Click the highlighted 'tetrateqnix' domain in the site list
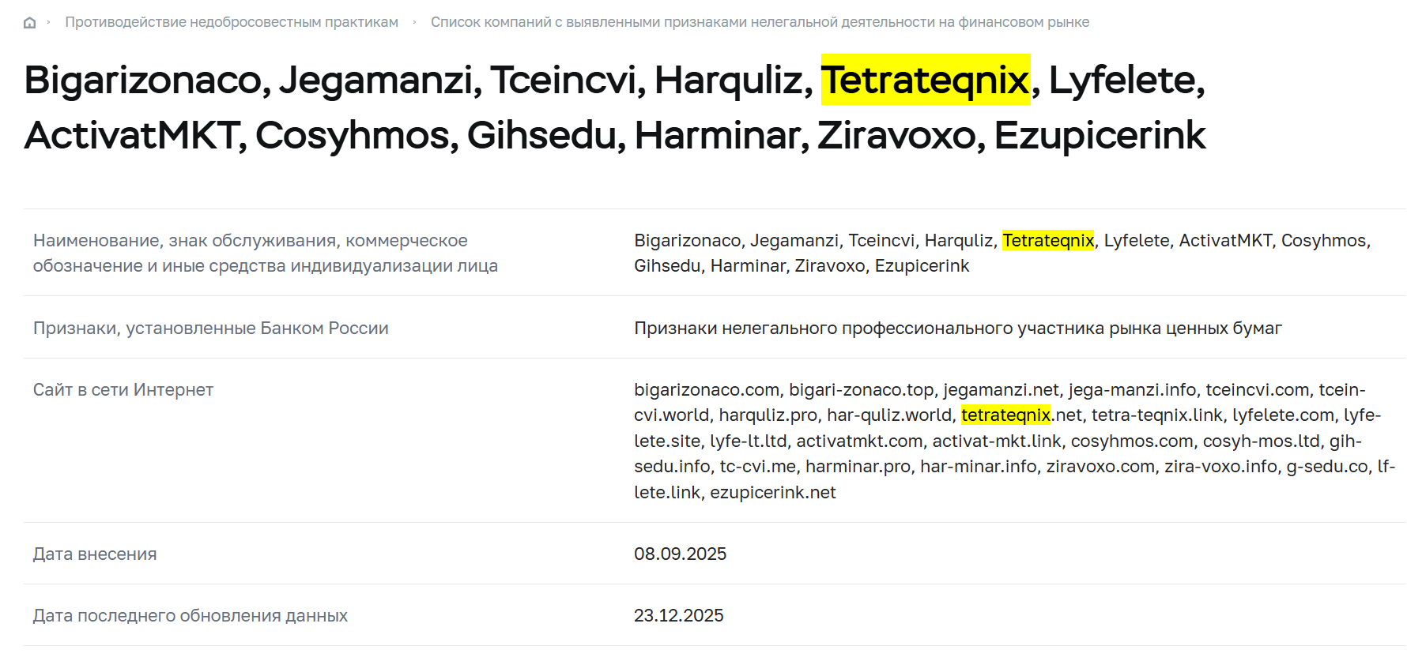Viewport: 1407px width, 661px height. pos(1006,415)
